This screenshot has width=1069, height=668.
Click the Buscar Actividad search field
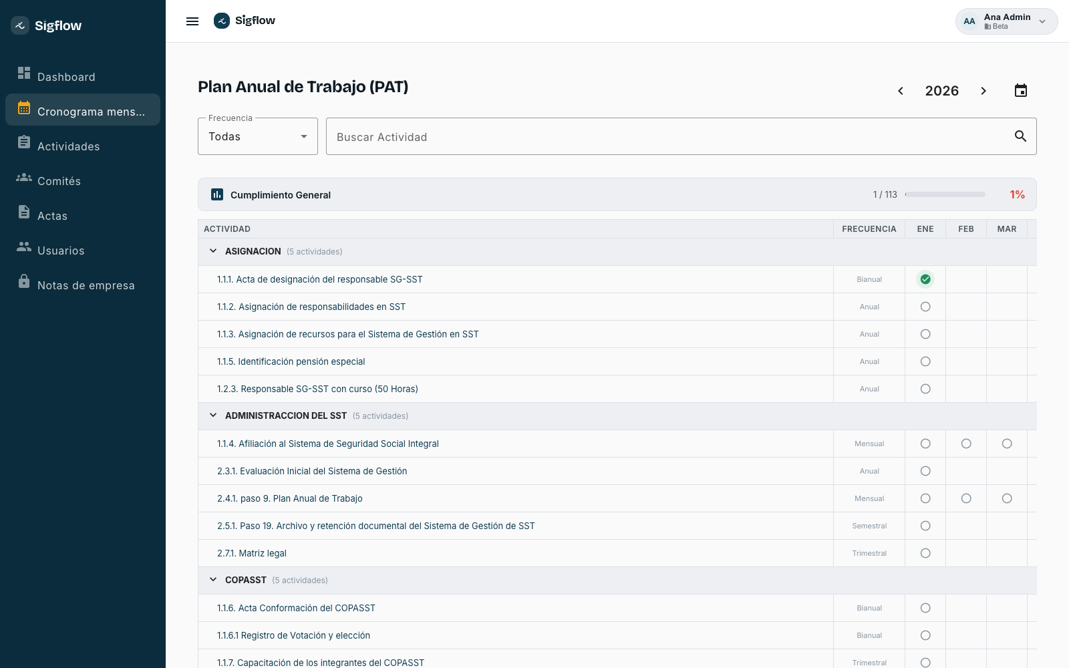tap(668, 136)
